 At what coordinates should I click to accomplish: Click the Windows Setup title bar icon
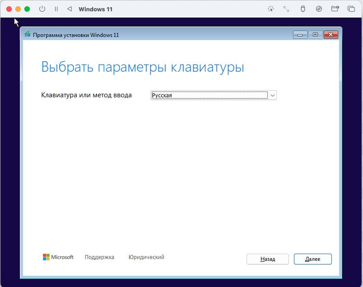(28, 35)
